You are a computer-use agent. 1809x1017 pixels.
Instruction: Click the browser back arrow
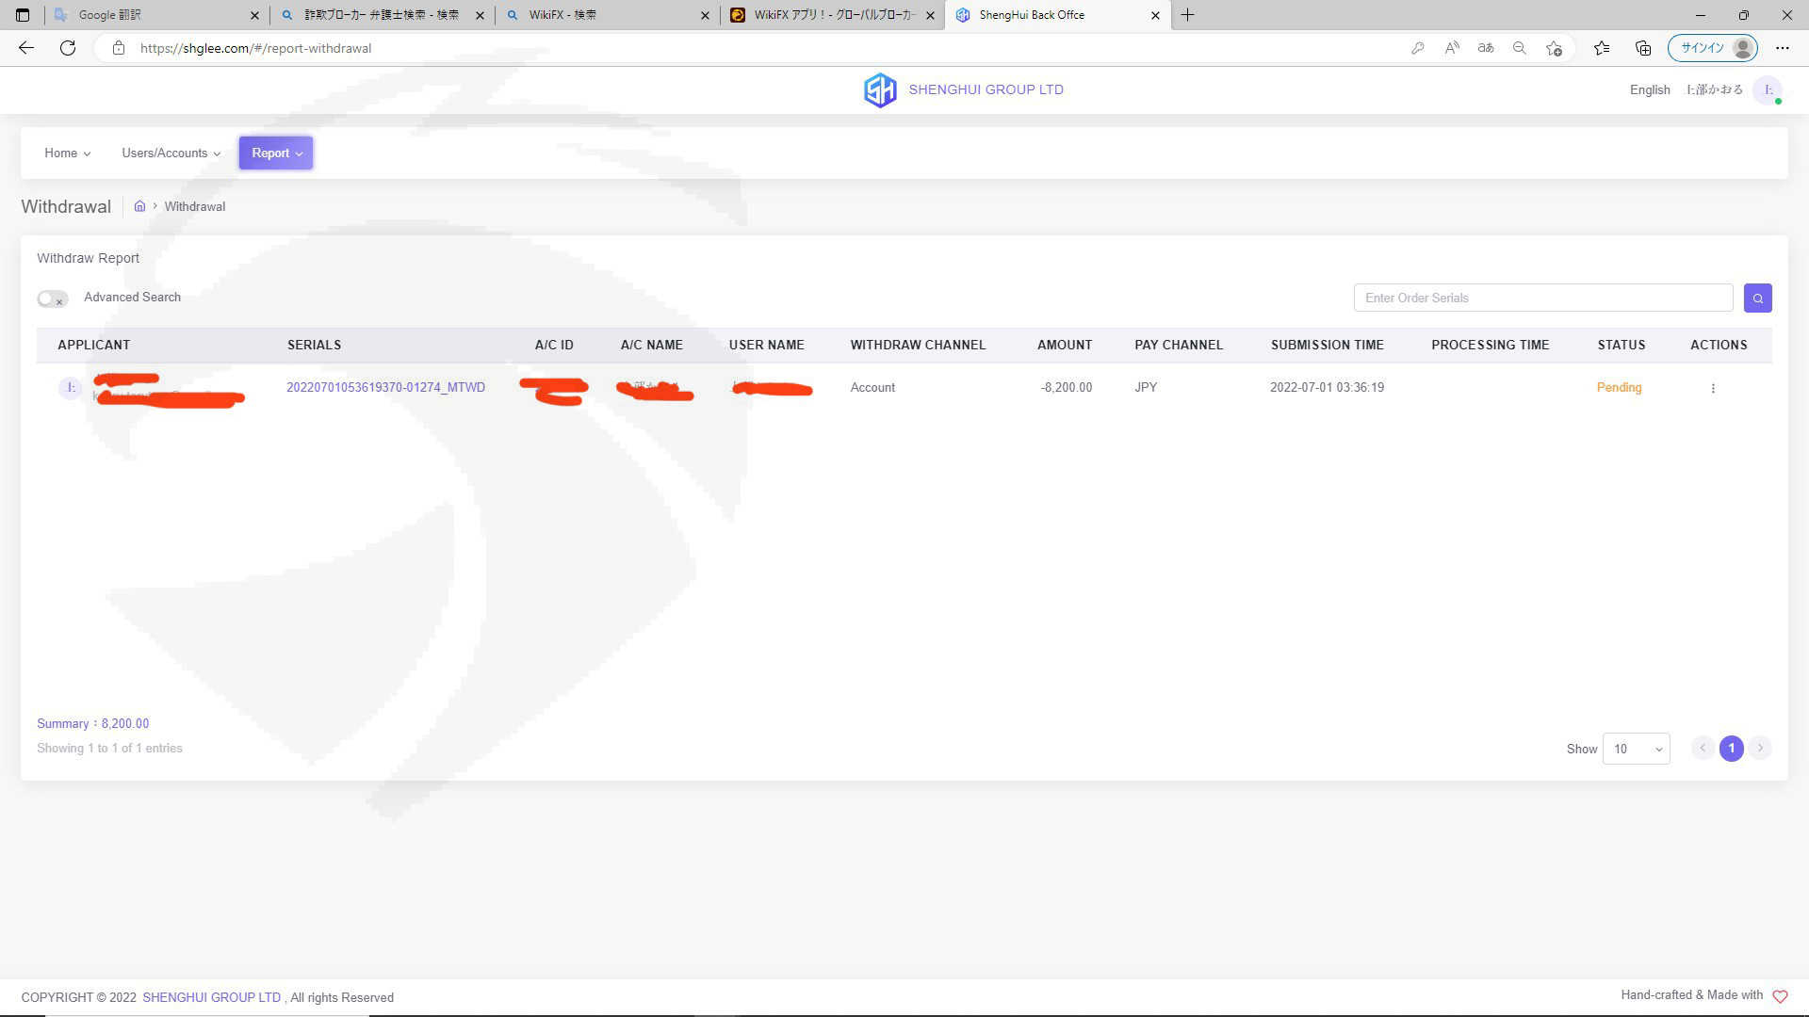26,48
